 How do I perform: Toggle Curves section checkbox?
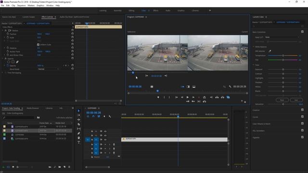[302, 117]
